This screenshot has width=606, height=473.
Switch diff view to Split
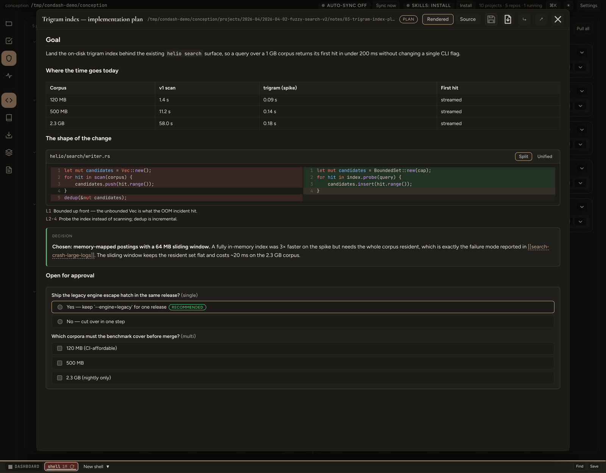point(523,157)
